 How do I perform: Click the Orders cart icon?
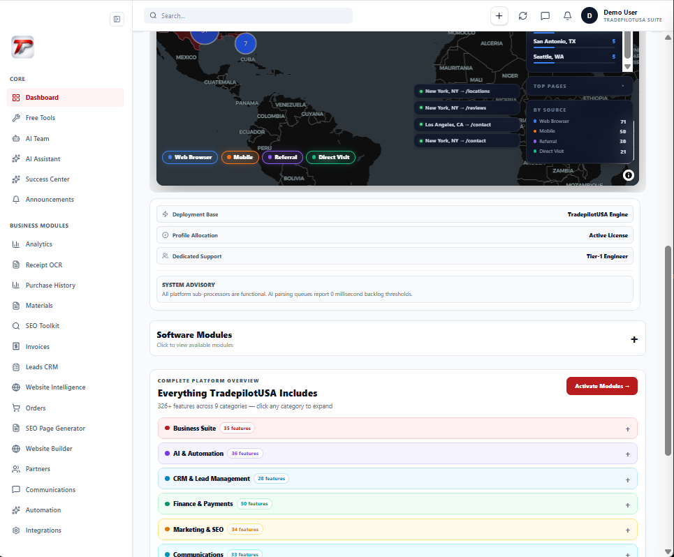click(x=16, y=408)
